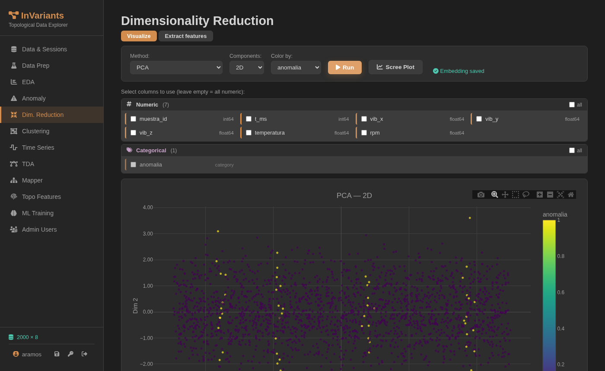Click the Data Prep flask icon

coord(14,66)
